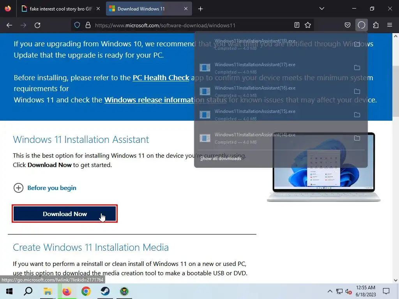Open taskbar Search magnifier

[x=28, y=291]
